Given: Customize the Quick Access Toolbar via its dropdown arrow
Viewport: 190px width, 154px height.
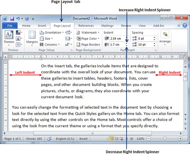Looking at the screenshot, I should [x=33, y=19].
